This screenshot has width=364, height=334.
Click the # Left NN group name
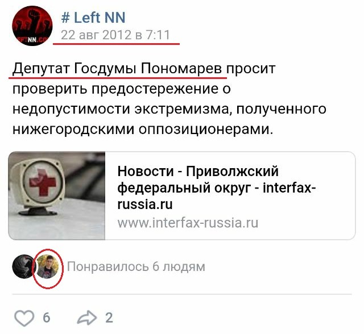coord(93,18)
